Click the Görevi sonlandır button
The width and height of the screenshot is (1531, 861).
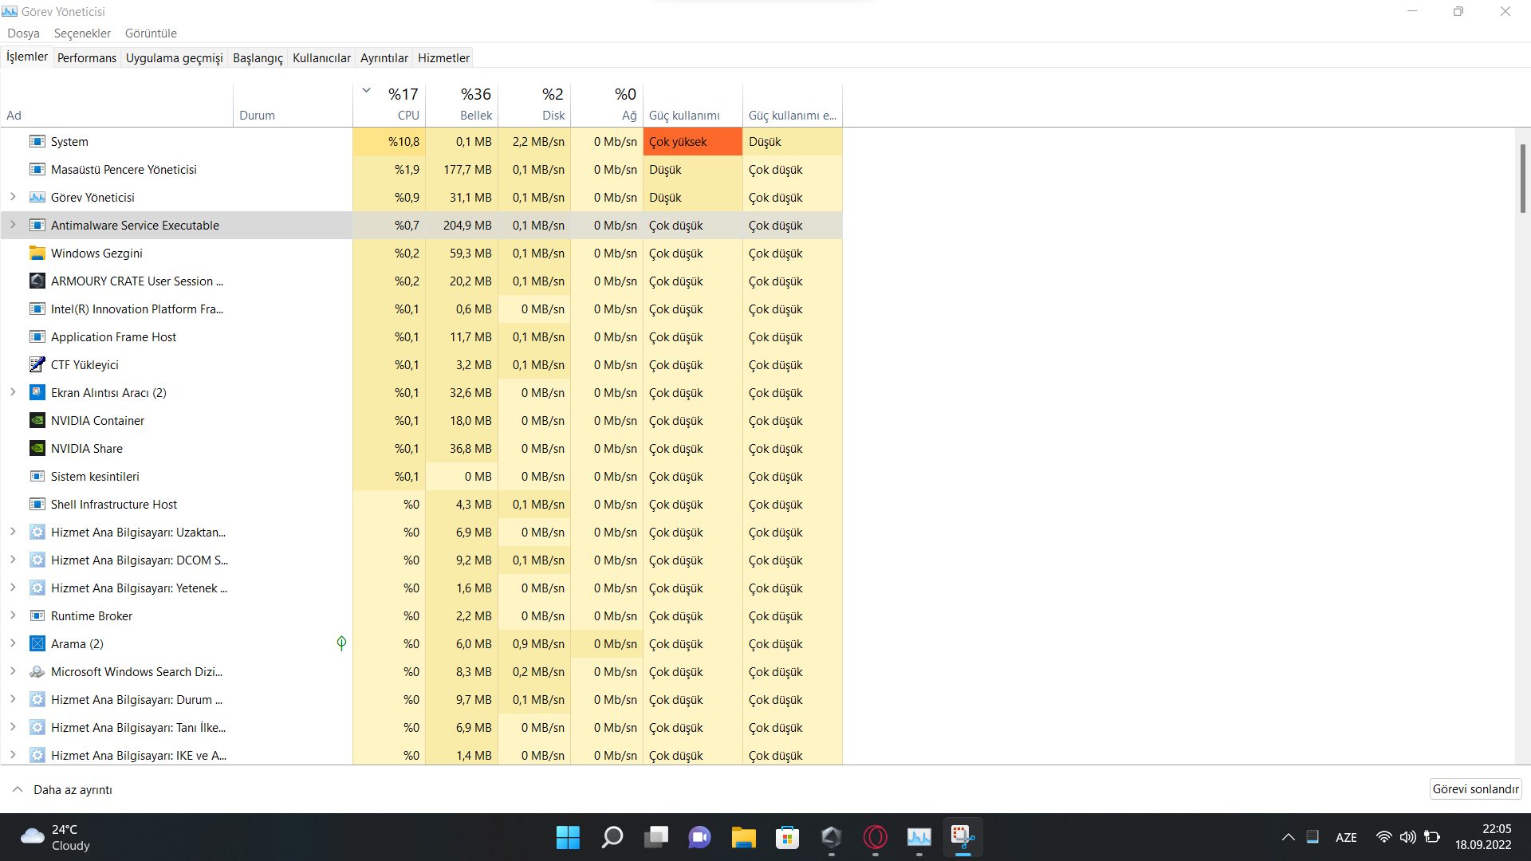(1475, 789)
